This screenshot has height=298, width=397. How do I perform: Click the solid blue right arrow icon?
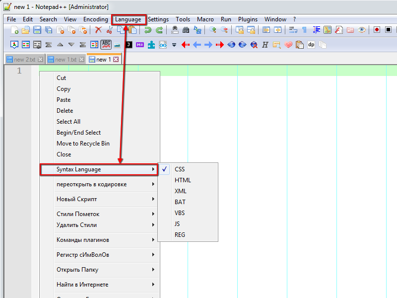tap(208, 45)
